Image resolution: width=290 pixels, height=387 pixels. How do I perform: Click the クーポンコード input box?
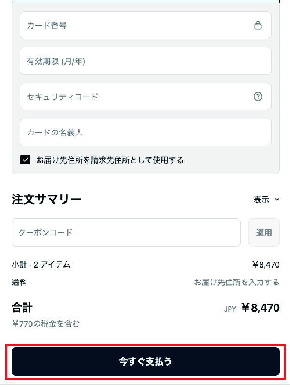point(126,233)
